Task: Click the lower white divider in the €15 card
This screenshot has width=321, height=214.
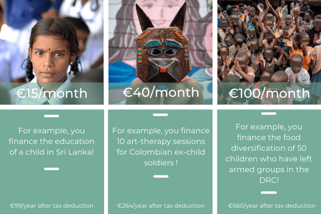Action: [x=52, y=169]
